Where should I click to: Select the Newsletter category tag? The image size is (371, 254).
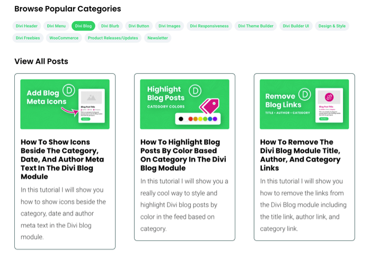157,38
